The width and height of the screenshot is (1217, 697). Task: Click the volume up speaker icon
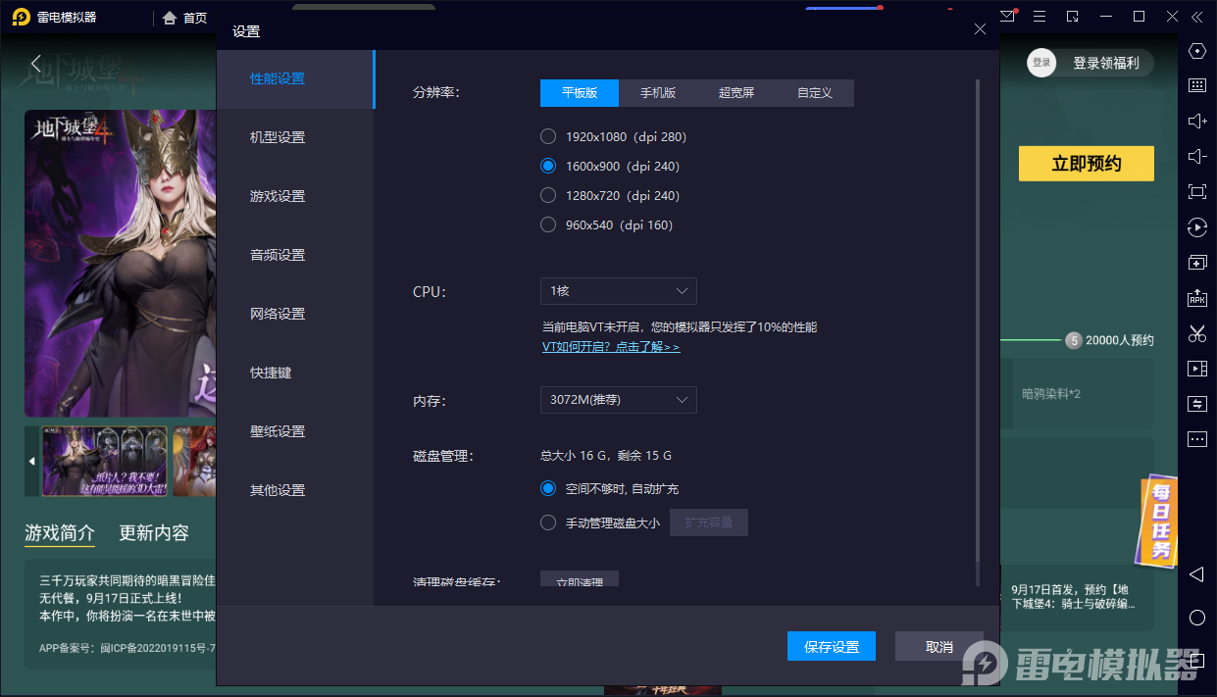point(1196,121)
